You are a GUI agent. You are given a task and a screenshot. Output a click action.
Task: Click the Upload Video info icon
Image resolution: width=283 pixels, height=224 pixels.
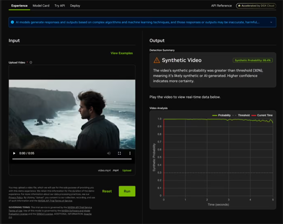(31, 62)
